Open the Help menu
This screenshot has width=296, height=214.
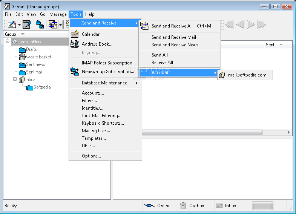90,14
